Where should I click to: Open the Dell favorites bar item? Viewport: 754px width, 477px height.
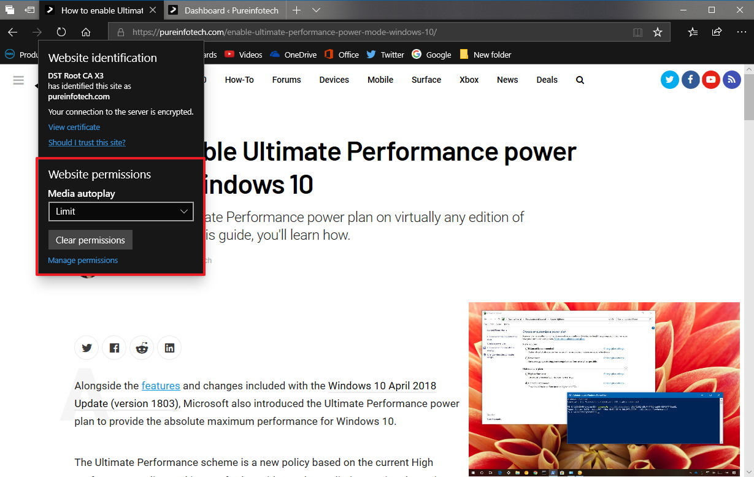coord(21,55)
